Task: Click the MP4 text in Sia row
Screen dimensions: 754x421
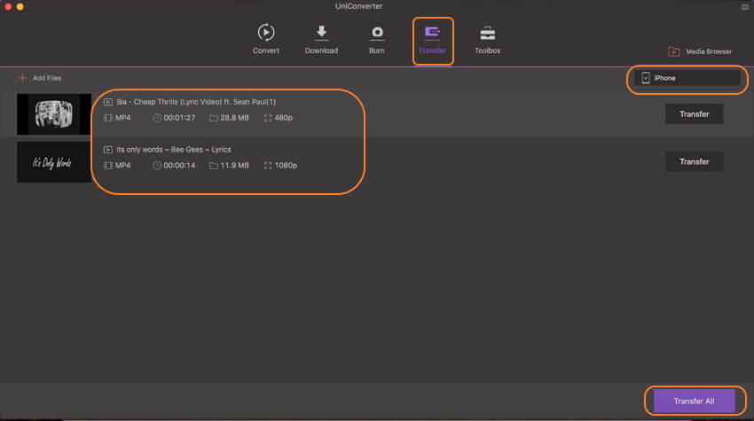Action: click(123, 118)
